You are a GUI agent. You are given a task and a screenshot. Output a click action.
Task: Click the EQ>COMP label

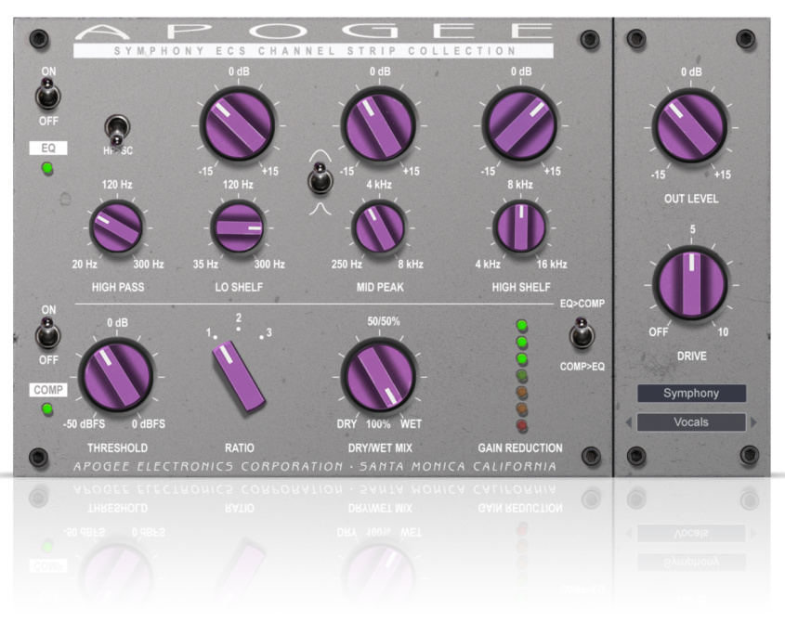coord(582,304)
